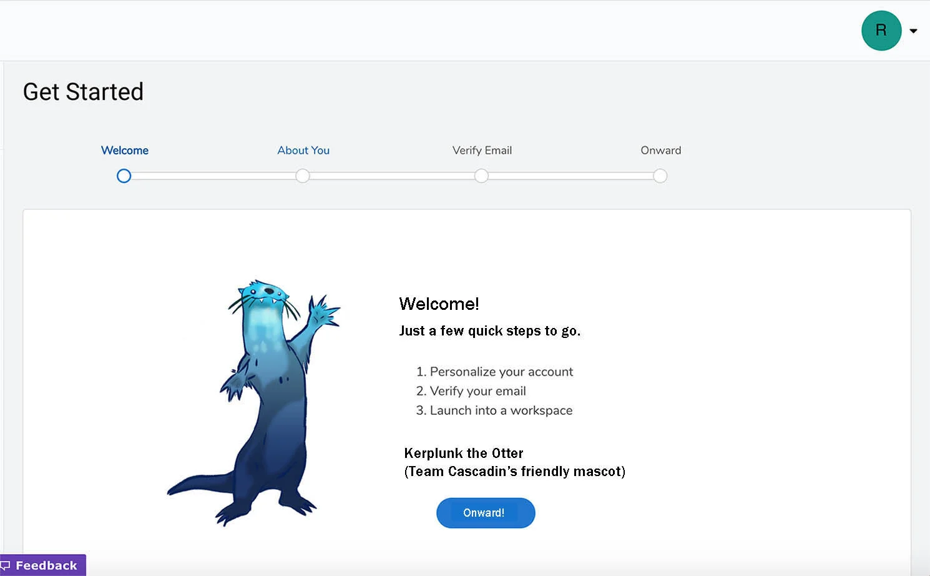Click the Onward progress circle
930x576 pixels.
pyautogui.click(x=660, y=176)
